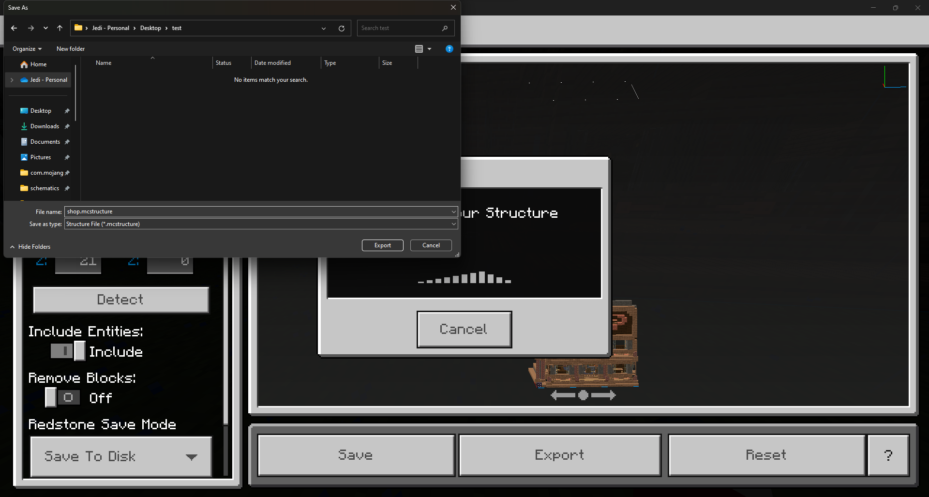
Task: Click the Reset button in structure block
Action: pyautogui.click(x=766, y=455)
